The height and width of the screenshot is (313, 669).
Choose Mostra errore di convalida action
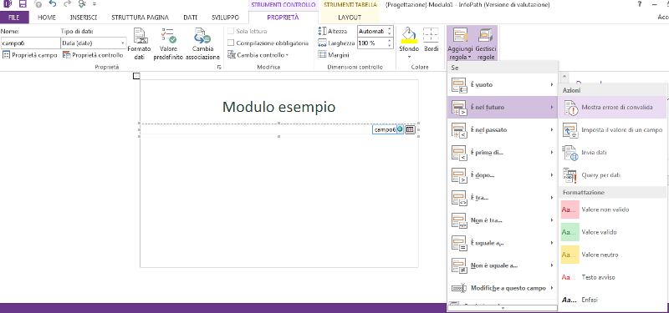613,108
